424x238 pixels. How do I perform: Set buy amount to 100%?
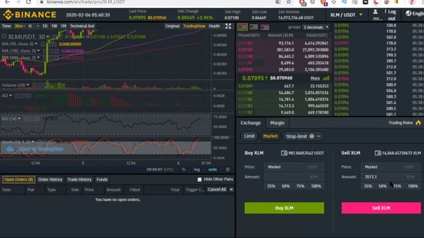tap(316, 186)
